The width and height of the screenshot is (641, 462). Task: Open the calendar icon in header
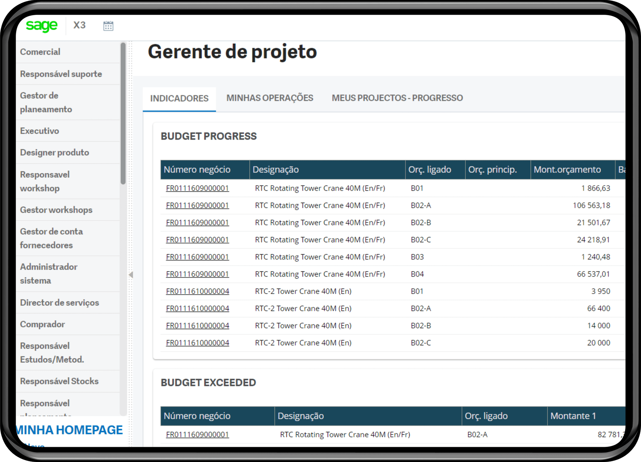point(108,26)
